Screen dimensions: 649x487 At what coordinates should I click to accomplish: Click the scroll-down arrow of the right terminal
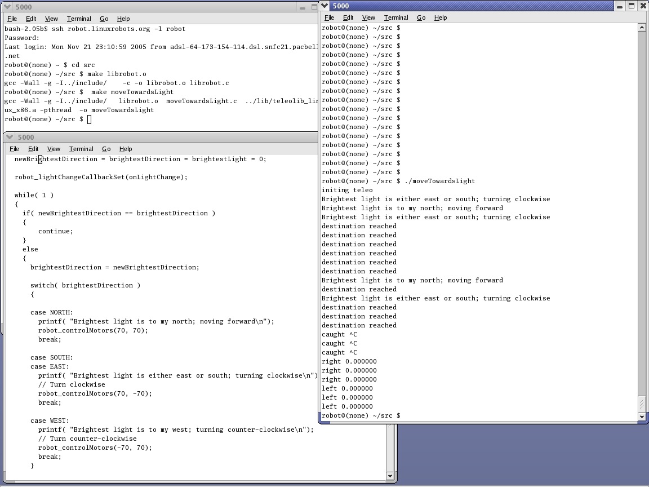[x=643, y=417]
